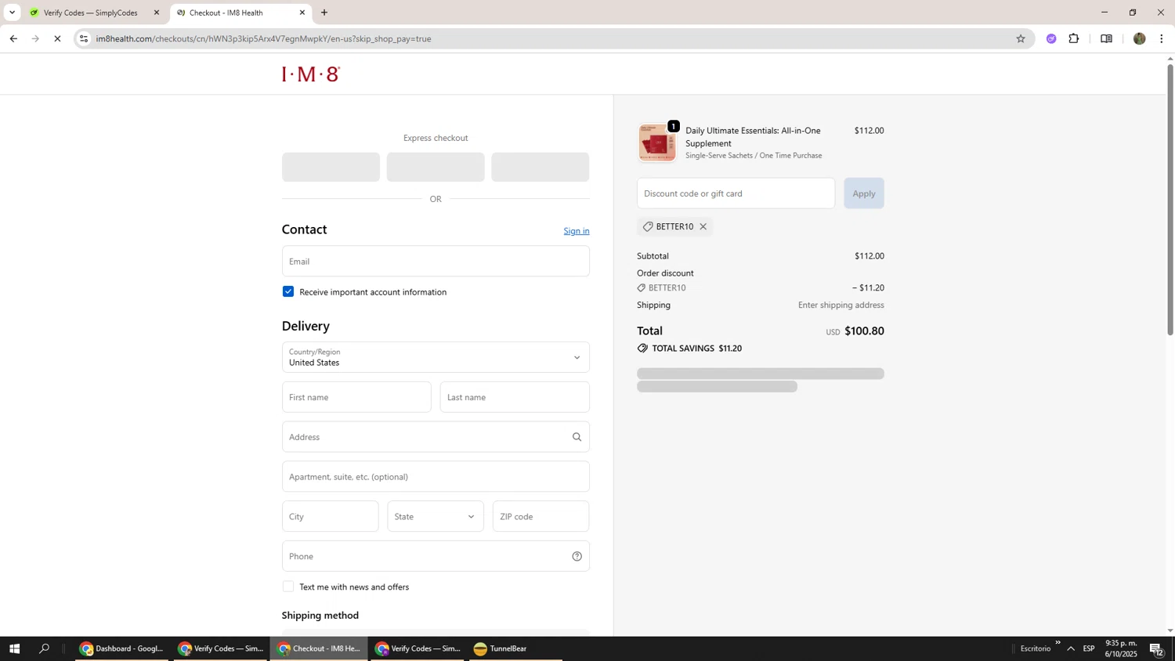Click the purple extension icon in toolbar
Viewport: 1175px width, 661px height.
click(x=1051, y=38)
